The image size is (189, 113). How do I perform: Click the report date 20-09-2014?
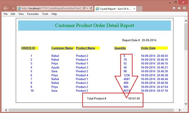click(x=149, y=40)
